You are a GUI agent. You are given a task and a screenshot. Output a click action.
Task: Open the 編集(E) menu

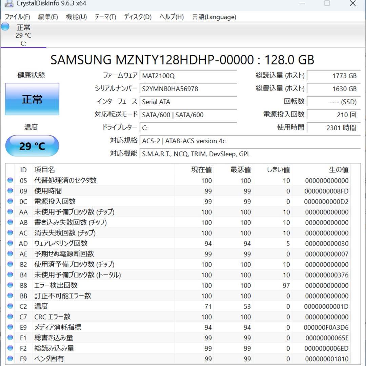click(x=48, y=17)
